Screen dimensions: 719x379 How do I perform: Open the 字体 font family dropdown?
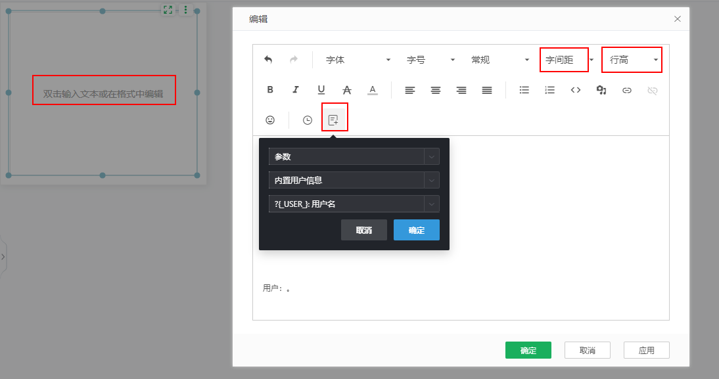(x=355, y=59)
